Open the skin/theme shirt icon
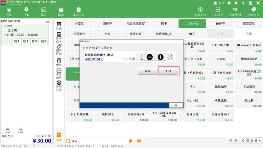263x148 pixels. (229, 3)
